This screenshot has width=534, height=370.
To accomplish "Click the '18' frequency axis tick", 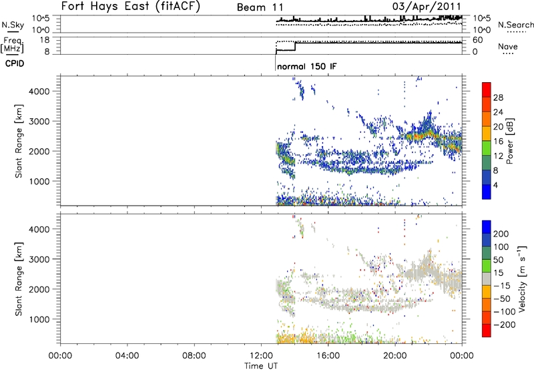I will (45, 40).
